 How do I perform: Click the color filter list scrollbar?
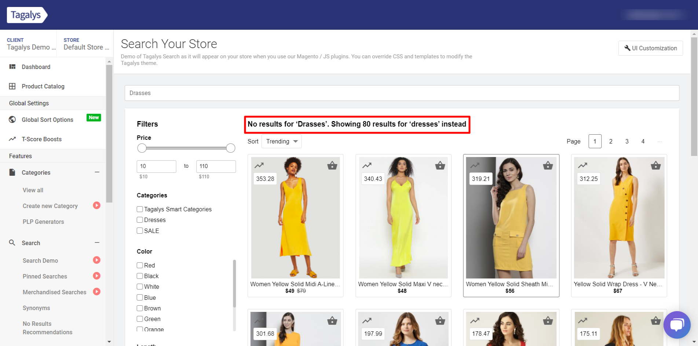point(234,283)
